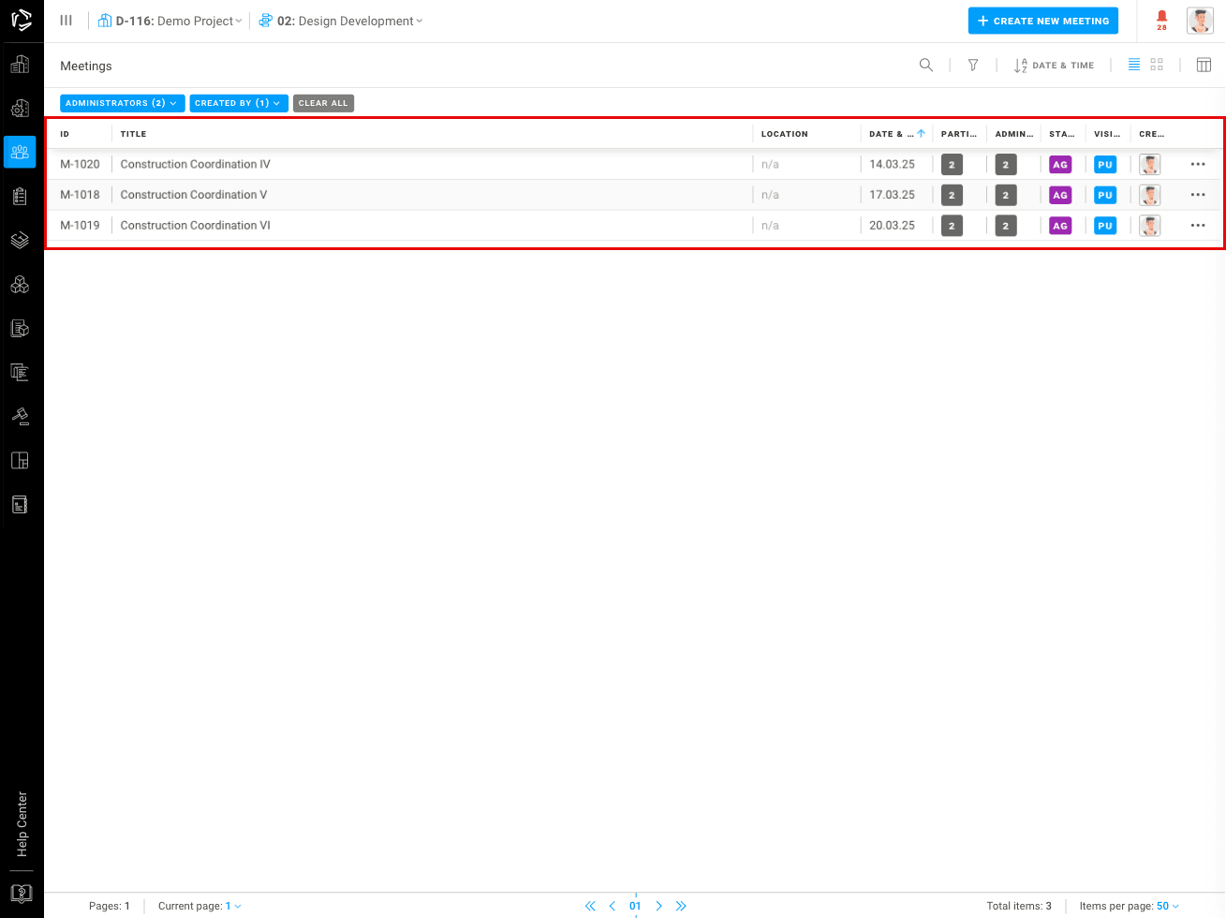Click the gavel icon in sidebar
The height and width of the screenshot is (918, 1226).
pos(20,415)
